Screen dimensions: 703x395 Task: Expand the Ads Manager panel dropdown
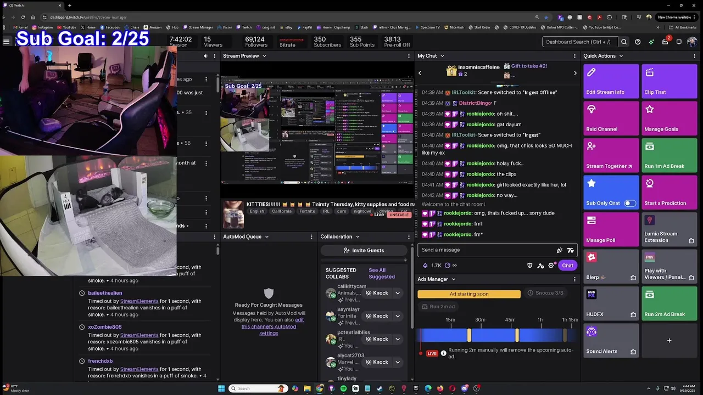[454, 279]
